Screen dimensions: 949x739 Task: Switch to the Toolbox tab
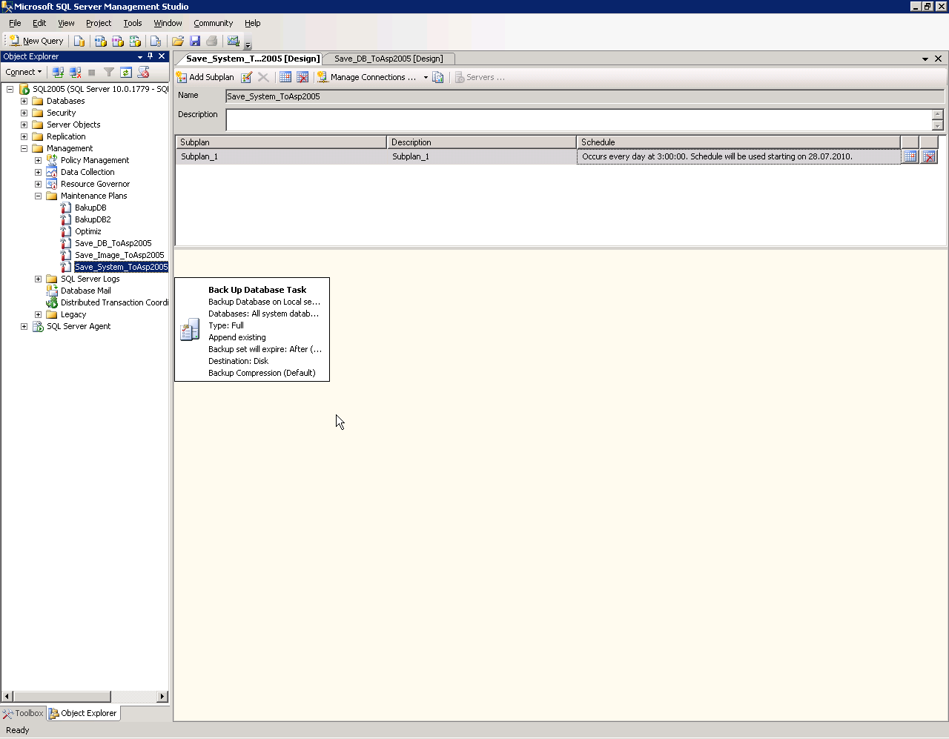click(23, 713)
